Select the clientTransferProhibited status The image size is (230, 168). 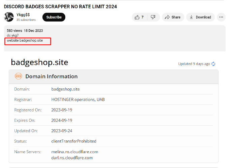coord(74,141)
